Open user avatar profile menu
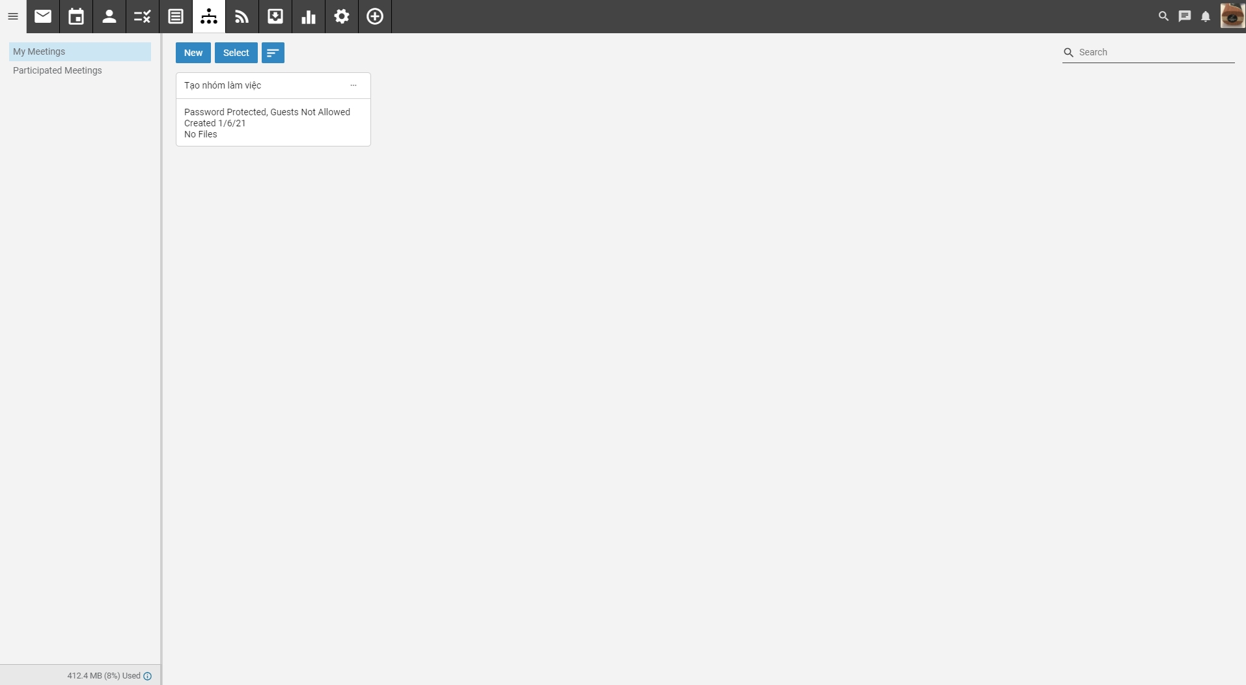 point(1232,16)
